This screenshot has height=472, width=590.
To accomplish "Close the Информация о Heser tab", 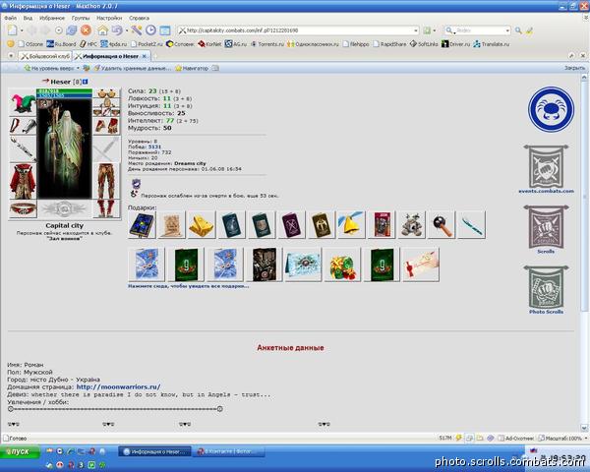I will pyautogui.click(x=145, y=56).
